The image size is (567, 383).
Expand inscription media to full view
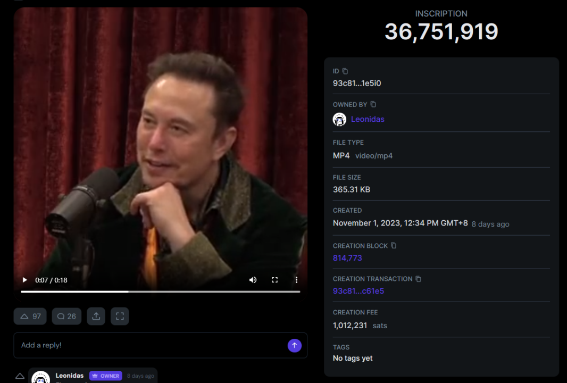pos(120,316)
